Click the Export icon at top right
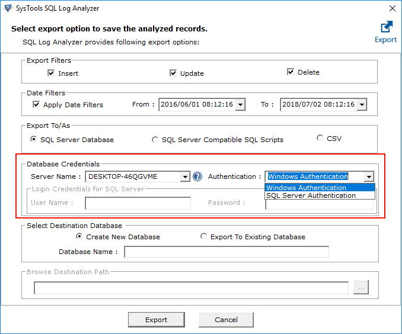Viewport: 402px width, 334px height. pyautogui.click(x=386, y=32)
